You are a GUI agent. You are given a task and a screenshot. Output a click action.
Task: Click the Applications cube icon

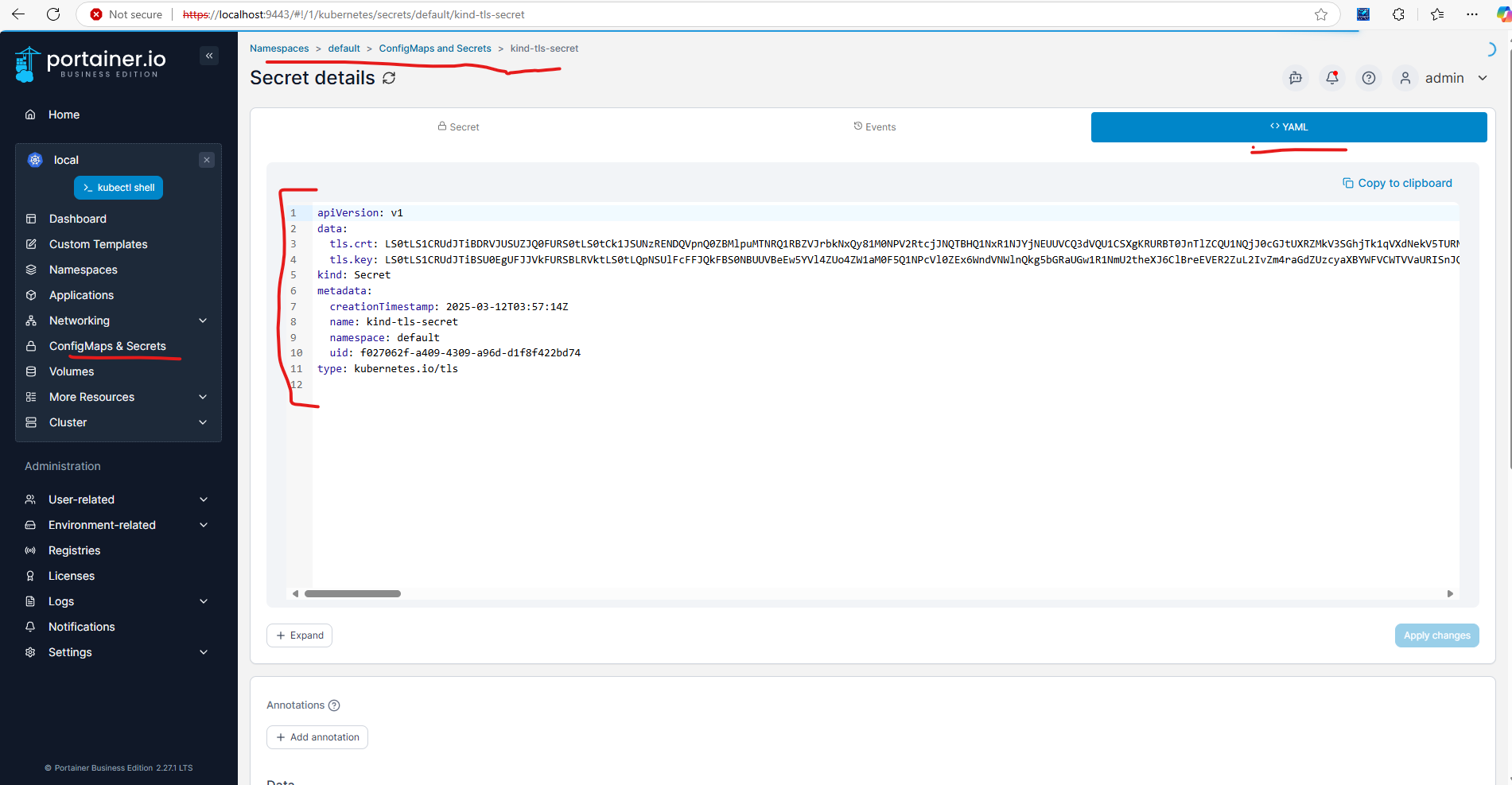click(31, 295)
